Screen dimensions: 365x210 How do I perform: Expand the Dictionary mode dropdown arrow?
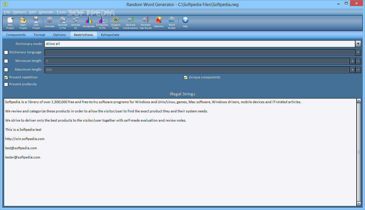[358, 44]
